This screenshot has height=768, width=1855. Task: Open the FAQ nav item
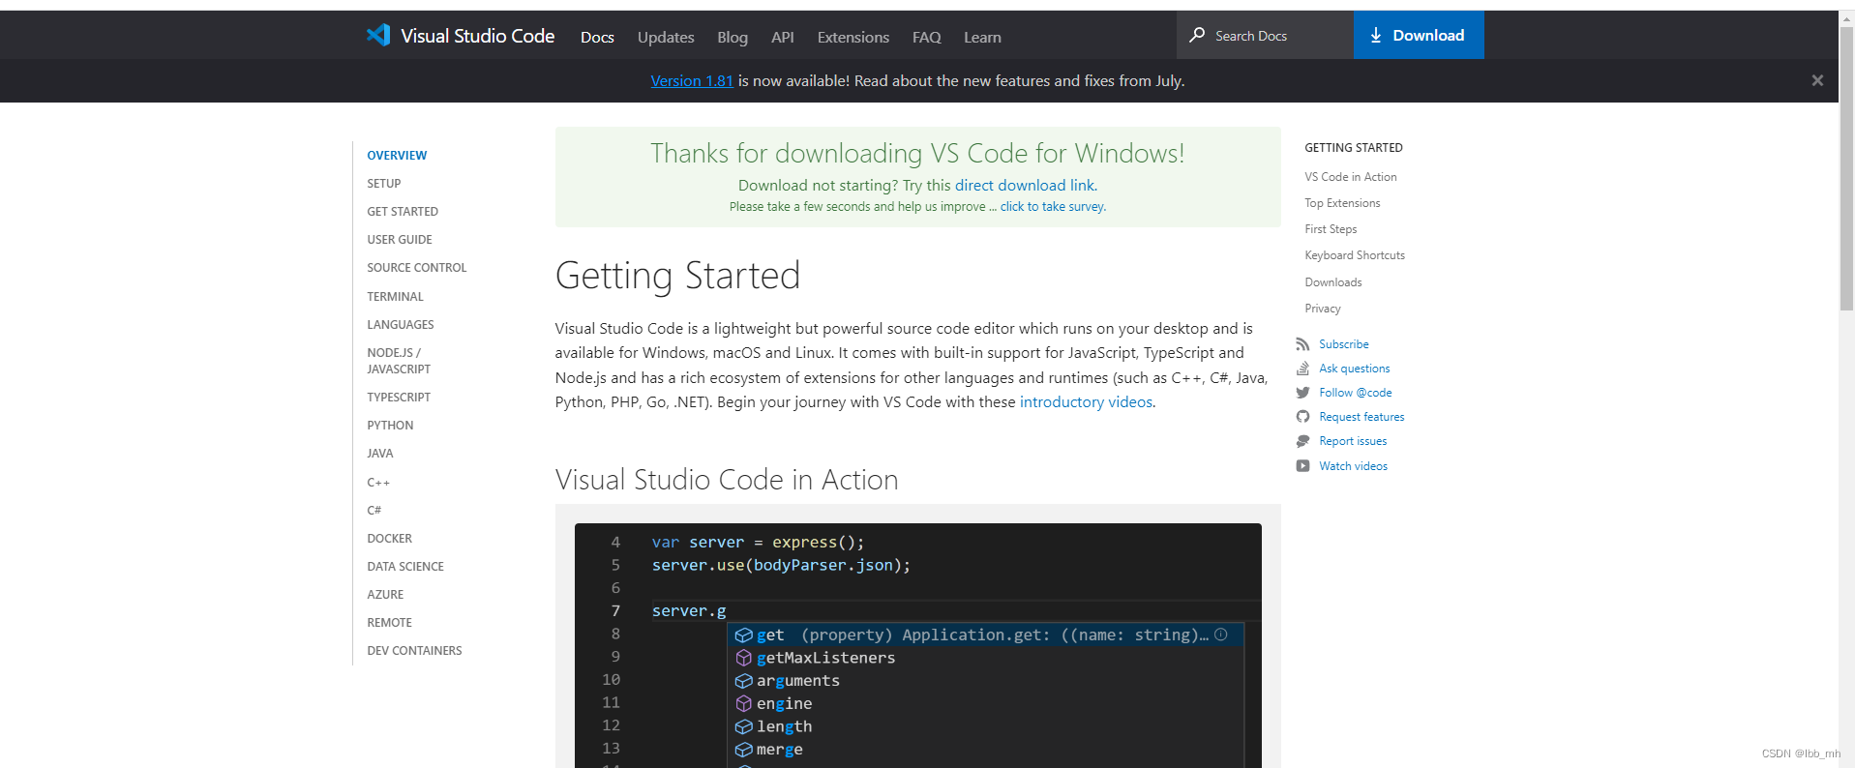pos(927,37)
